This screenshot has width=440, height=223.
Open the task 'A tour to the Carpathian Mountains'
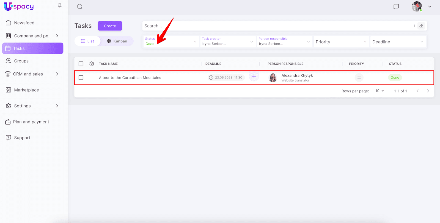(x=130, y=78)
